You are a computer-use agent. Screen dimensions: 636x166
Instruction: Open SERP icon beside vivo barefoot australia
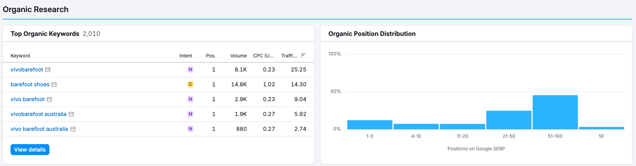73,129
